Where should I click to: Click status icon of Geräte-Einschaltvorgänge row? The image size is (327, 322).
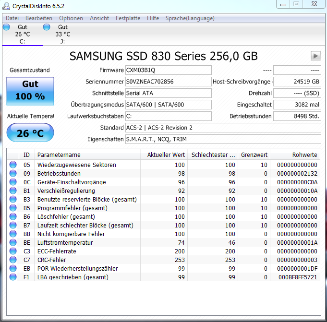click(13, 182)
